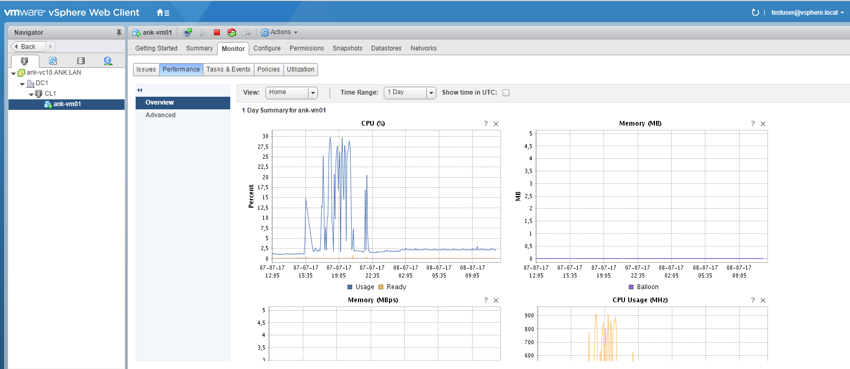Shut down VM with red stop icon

tap(217, 32)
